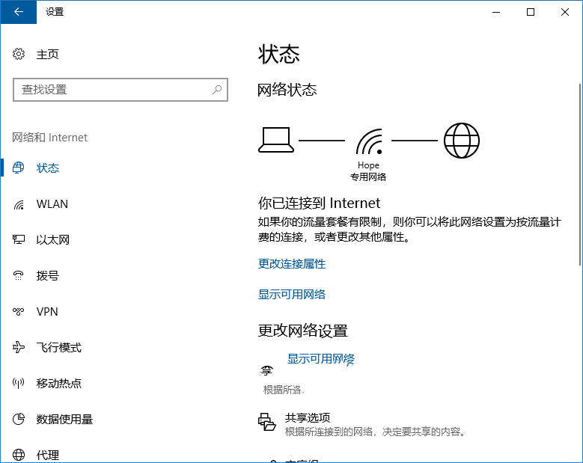Open the WLAN settings page
Viewport: 583px width, 463px height.
point(52,204)
